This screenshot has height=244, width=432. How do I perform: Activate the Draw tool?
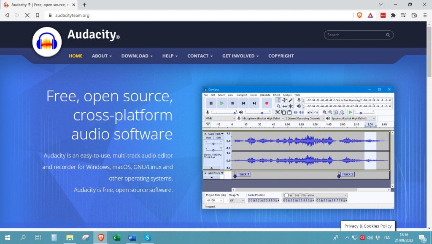[291, 100]
